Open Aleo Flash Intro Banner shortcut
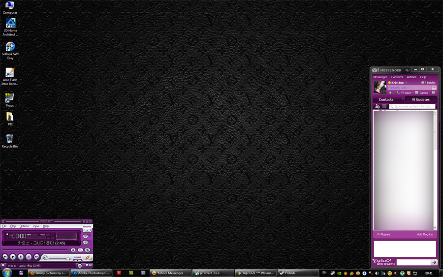 [10, 77]
